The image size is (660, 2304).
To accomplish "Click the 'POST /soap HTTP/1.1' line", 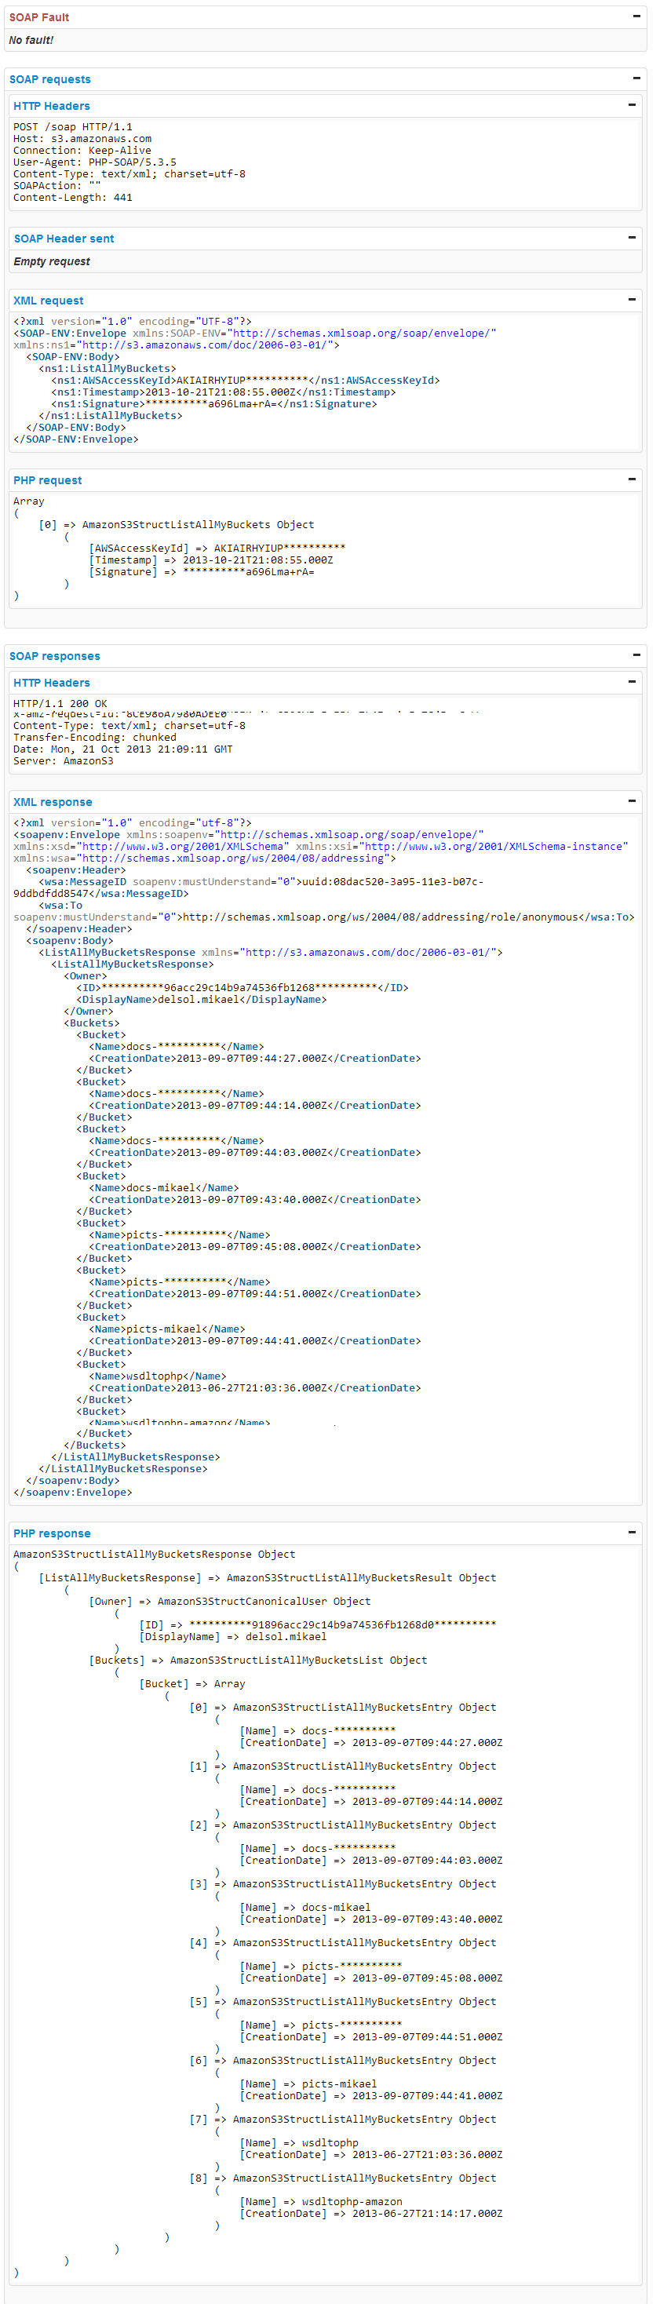I will (72, 127).
